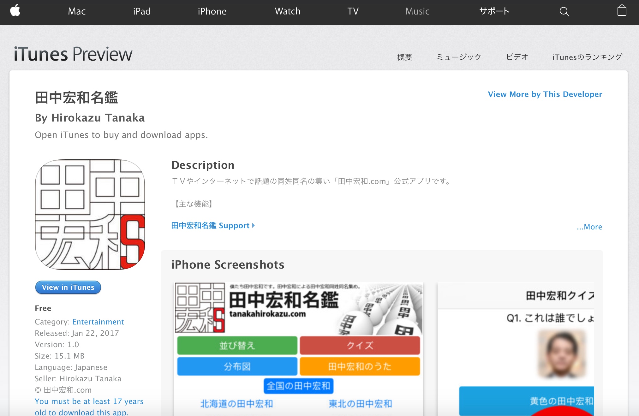The height and width of the screenshot is (416, 639).
Task: Click the Size: 15.1 MB text
Action: [x=60, y=356]
